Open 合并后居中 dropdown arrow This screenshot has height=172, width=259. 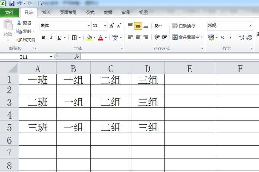(x=202, y=37)
